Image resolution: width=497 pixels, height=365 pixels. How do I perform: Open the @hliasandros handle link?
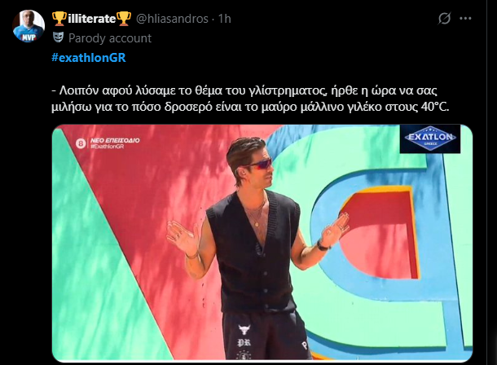[172, 19]
